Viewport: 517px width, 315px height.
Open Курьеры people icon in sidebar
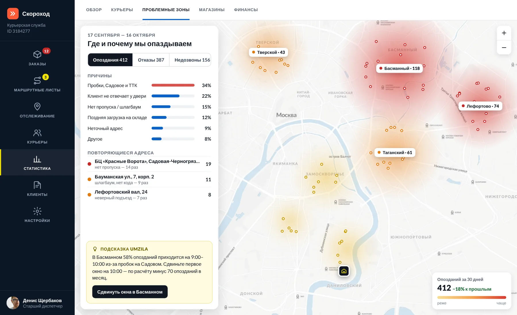click(x=37, y=133)
